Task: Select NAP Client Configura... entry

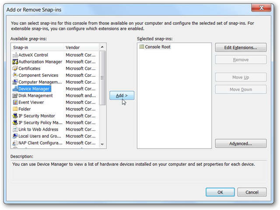Action: pos(40,143)
